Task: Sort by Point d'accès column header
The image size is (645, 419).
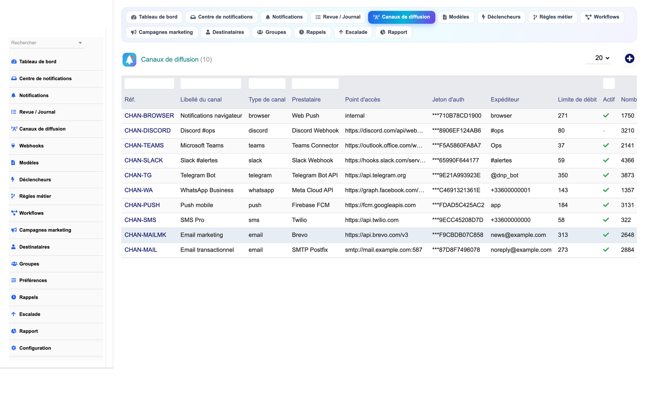Action: (363, 100)
